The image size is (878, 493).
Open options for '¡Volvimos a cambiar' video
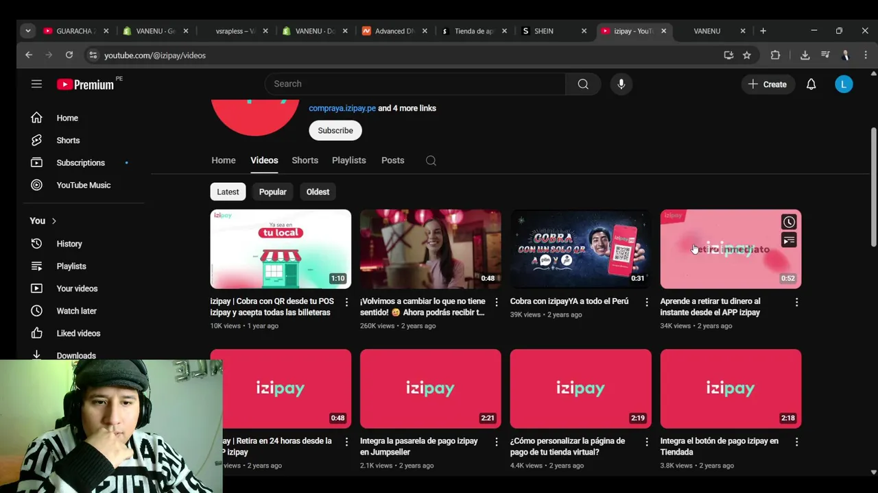[x=497, y=302]
